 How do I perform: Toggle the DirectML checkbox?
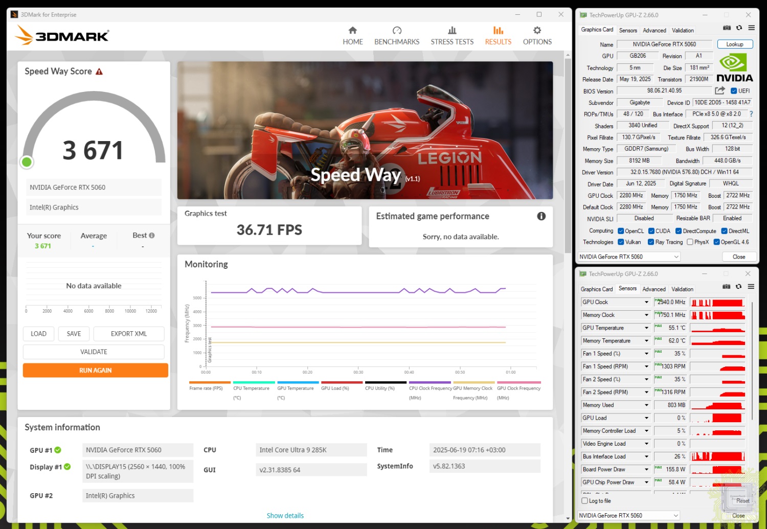[724, 231]
